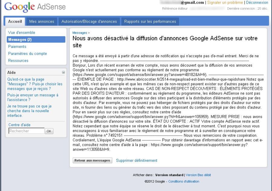Open Messages (2) in the sidebar
The height and width of the screenshot is (191, 272).
point(20,39)
